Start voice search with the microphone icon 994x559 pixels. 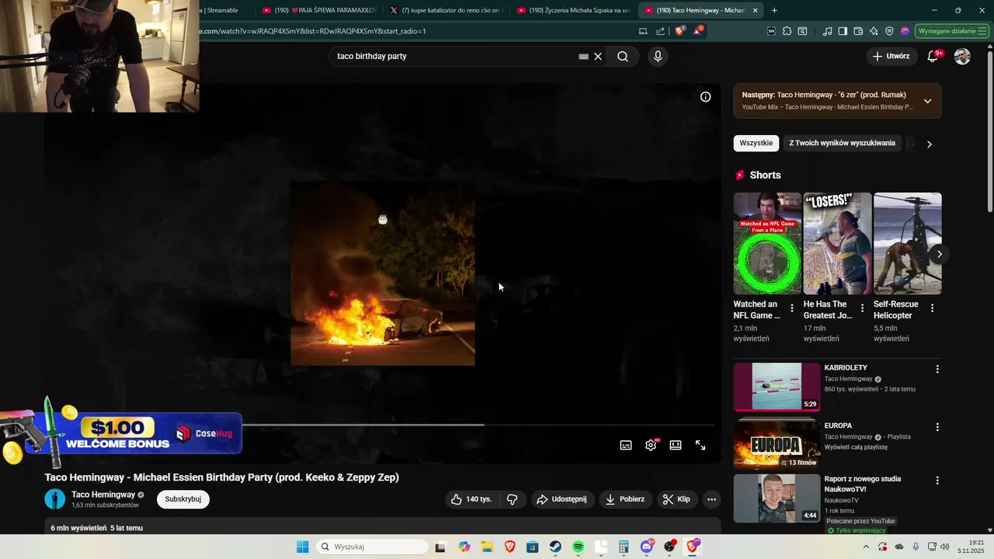click(658, 57)
